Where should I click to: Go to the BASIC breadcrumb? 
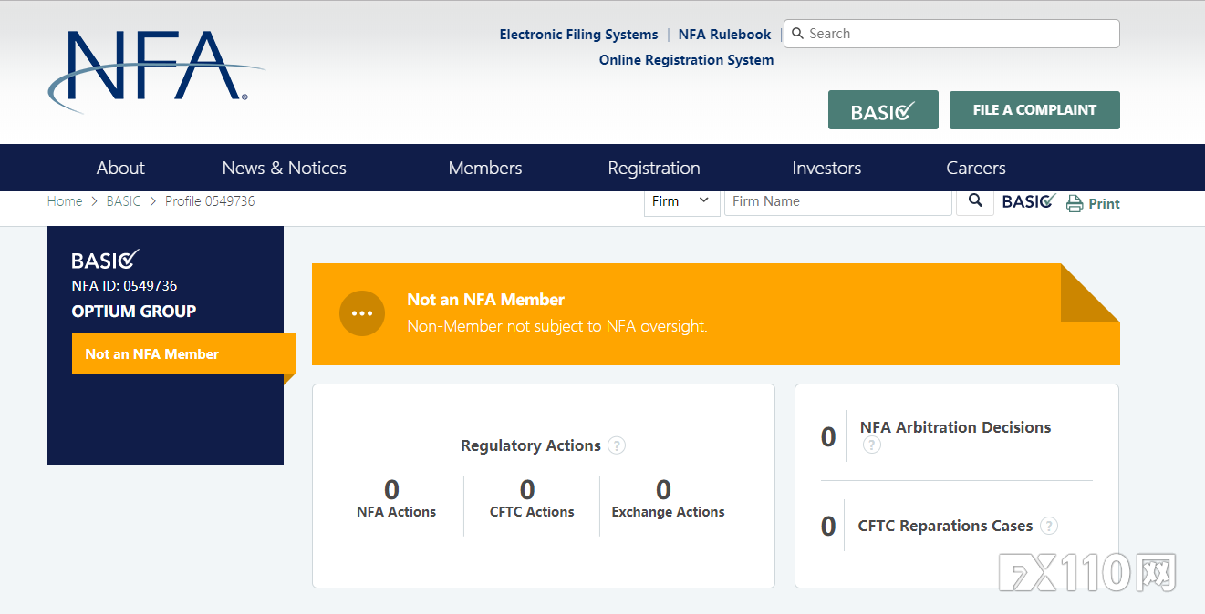[123, 201]
